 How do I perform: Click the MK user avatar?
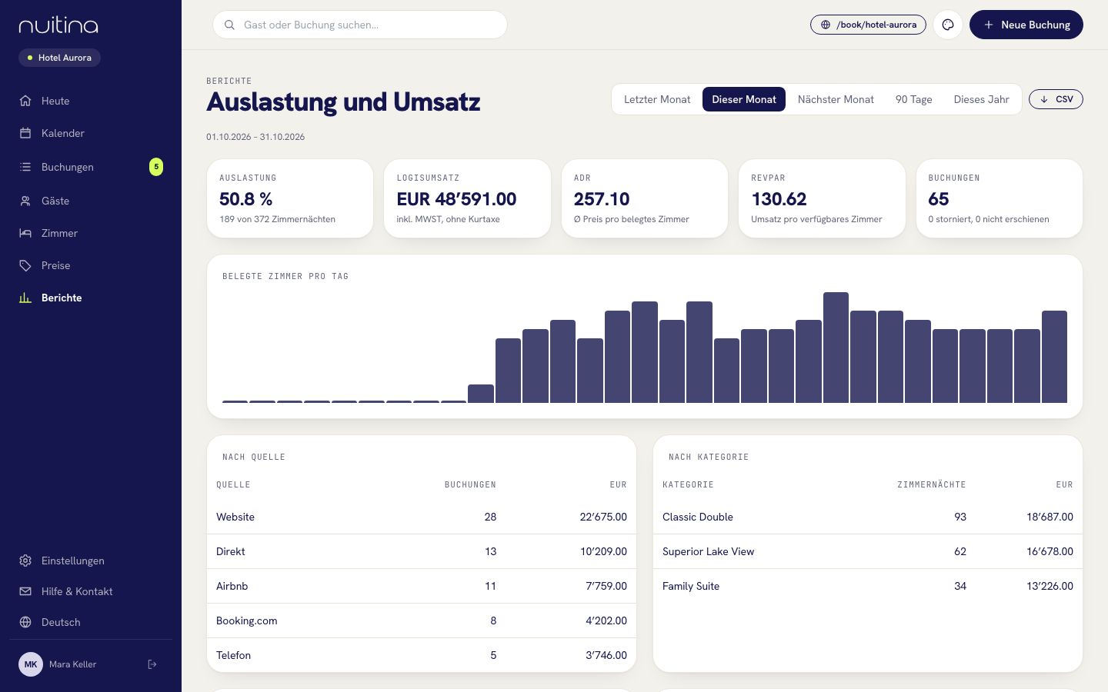coord(31,664)
